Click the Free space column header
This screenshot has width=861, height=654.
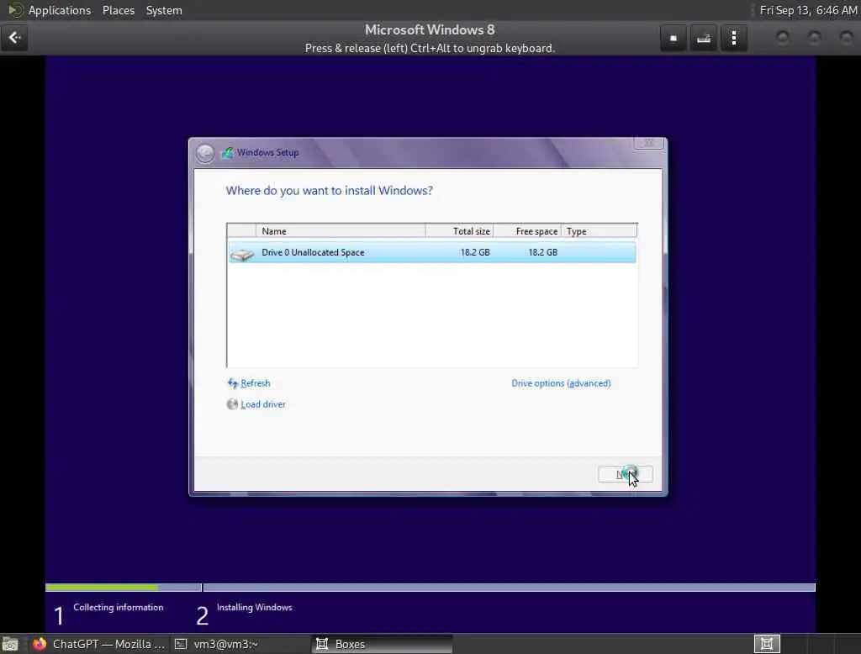[x=527, y=231]
